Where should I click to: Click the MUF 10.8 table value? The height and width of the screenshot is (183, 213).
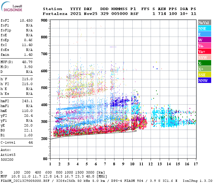(x=16, y=176)
